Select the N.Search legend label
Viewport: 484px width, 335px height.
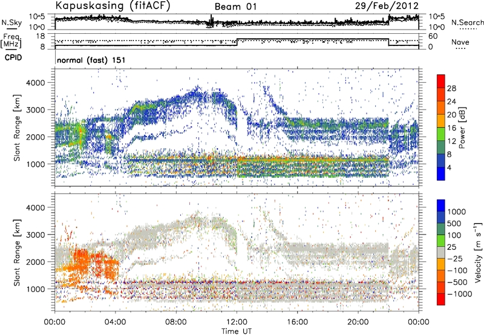[468, 22]
